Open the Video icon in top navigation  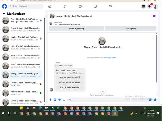[80, 6]
